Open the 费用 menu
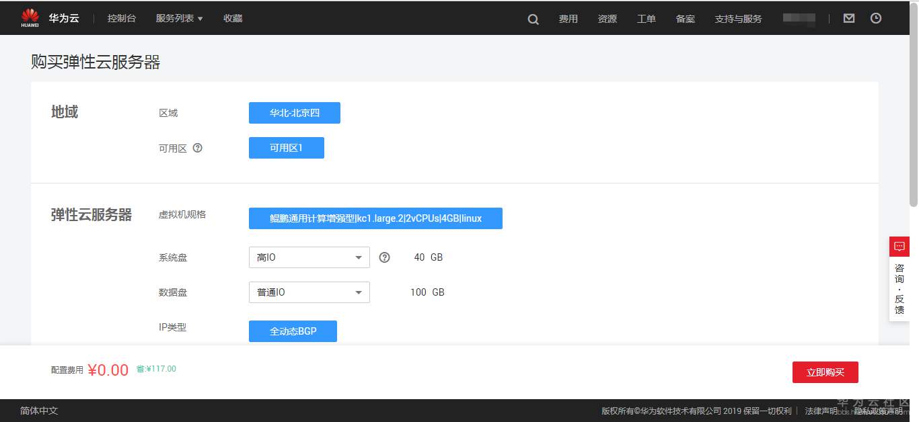The image size is (919, 422). [568, 19]
